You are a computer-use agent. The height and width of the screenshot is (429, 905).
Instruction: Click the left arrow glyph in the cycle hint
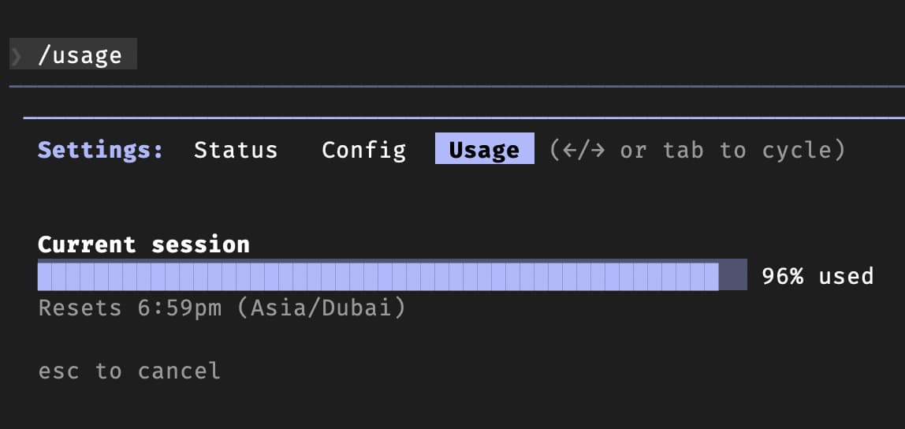coord(566,150)
